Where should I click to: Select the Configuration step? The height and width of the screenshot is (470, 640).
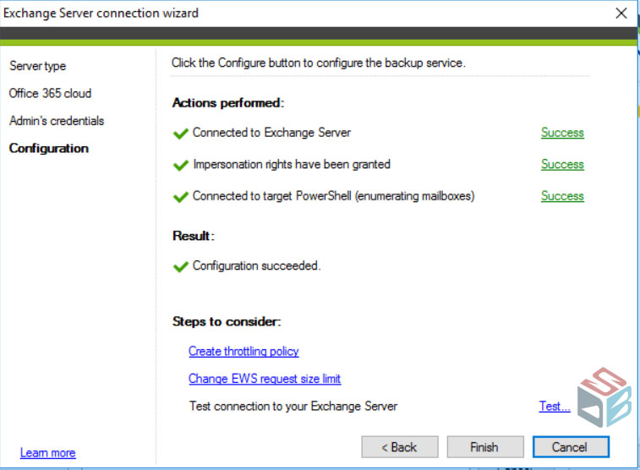(x=49, y=148)
